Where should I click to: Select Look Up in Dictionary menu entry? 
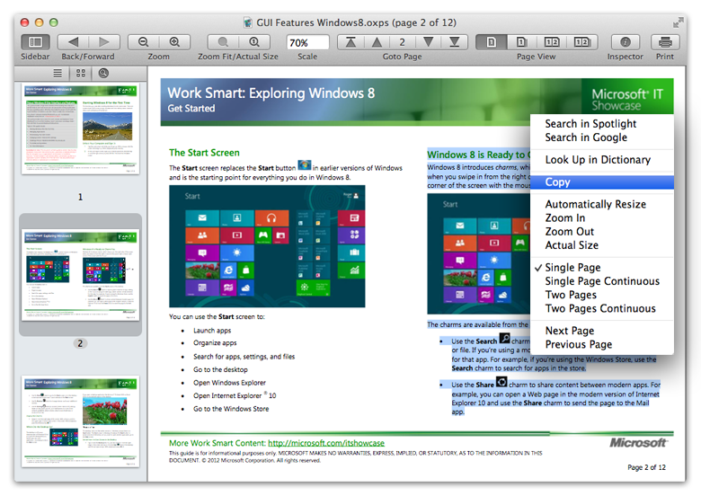597,160
